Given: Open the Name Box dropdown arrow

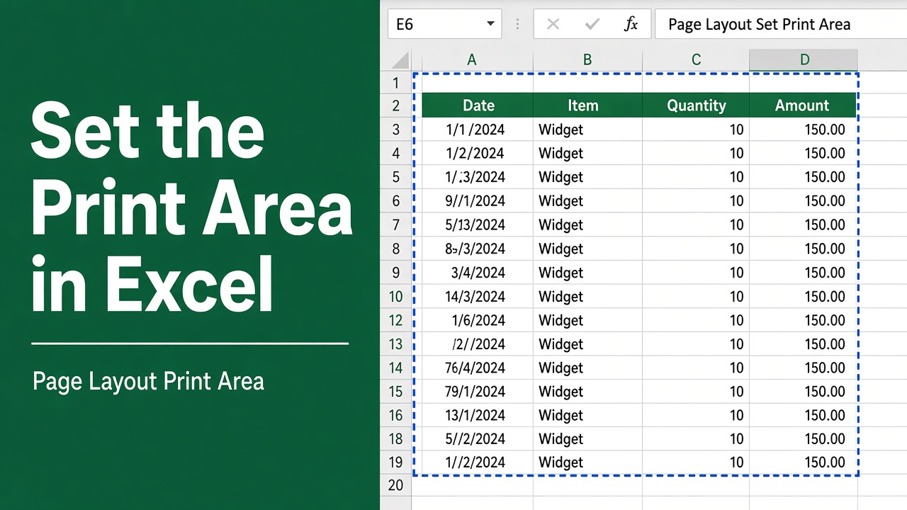Looking at the screenshot, I should (x=490, y=24).
